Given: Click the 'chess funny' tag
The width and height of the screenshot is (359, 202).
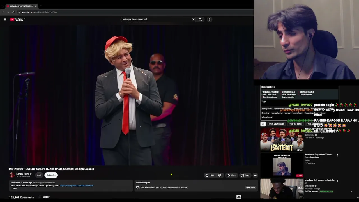Looking at the screenshot, I should [x=267, y=117].
